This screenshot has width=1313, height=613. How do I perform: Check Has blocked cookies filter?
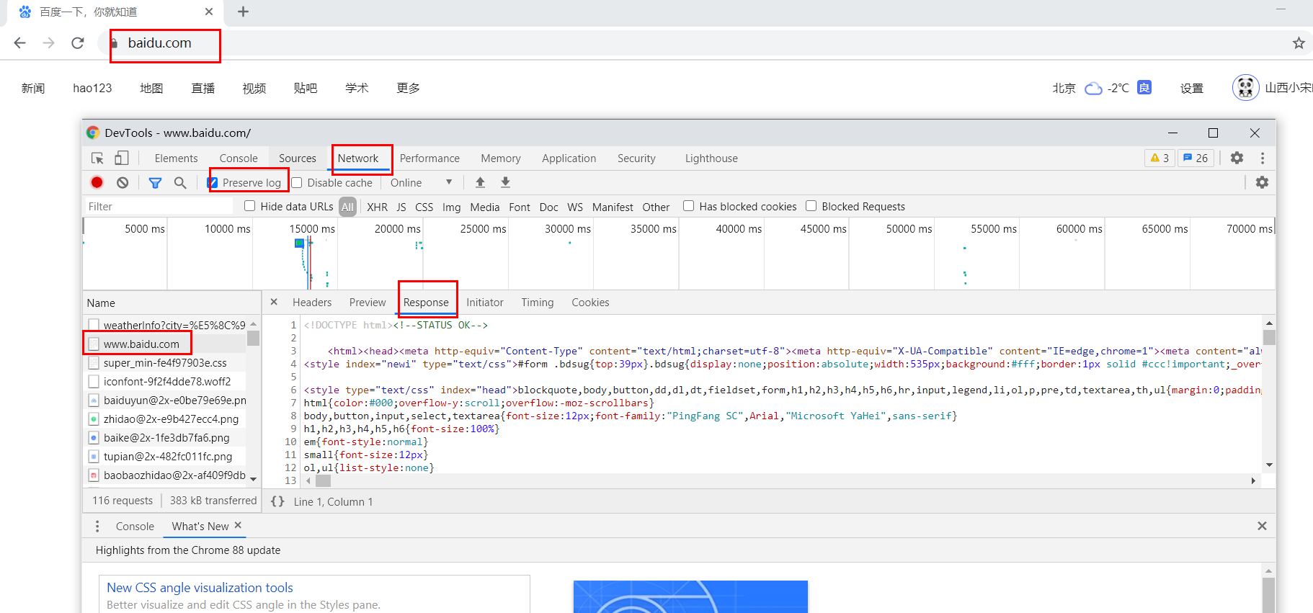click(x=688, y=206)
